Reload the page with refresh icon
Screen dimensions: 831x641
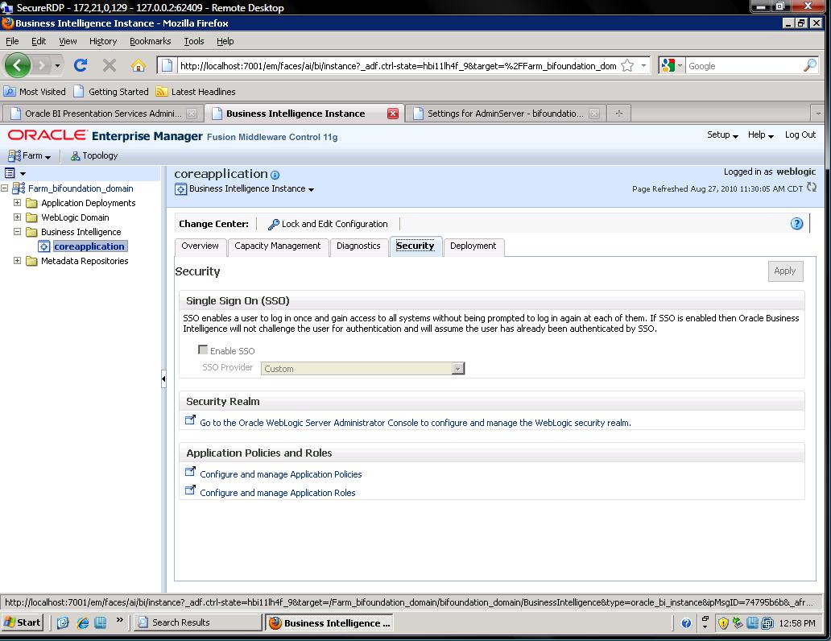pyautogui.click(x=81, y=65)
